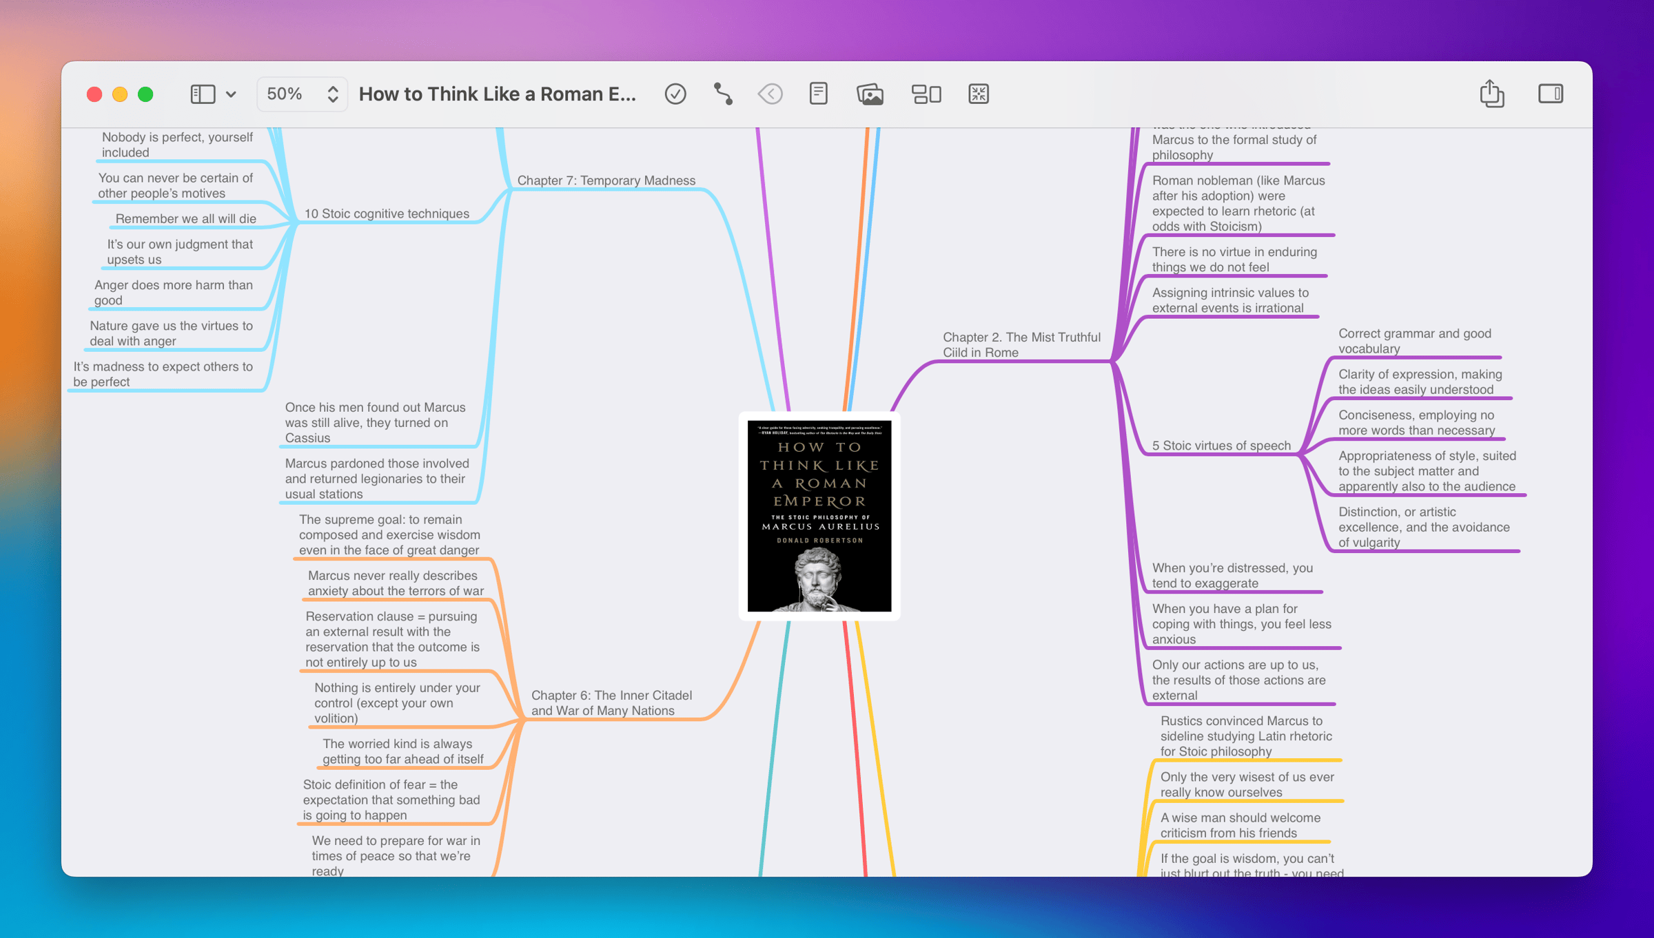Select node Distinction, or artistic excellence
This screenshot has height=938, width=1654.
[1424, 527]
